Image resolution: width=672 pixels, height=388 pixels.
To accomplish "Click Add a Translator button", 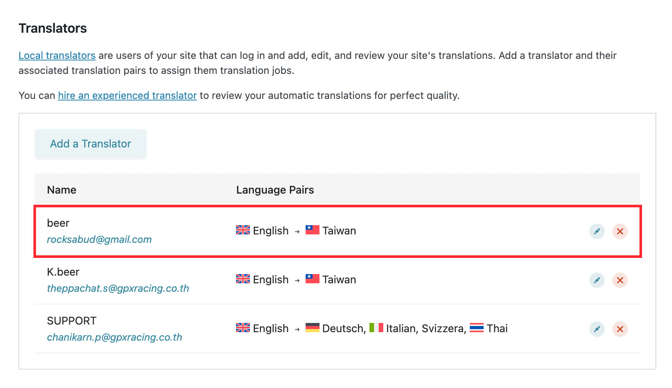I will (x=90, y=144).
